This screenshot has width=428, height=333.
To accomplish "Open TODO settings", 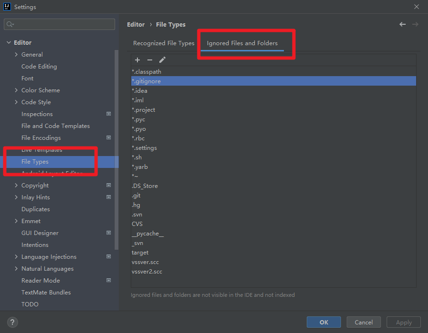I will [x=30, y=304].
